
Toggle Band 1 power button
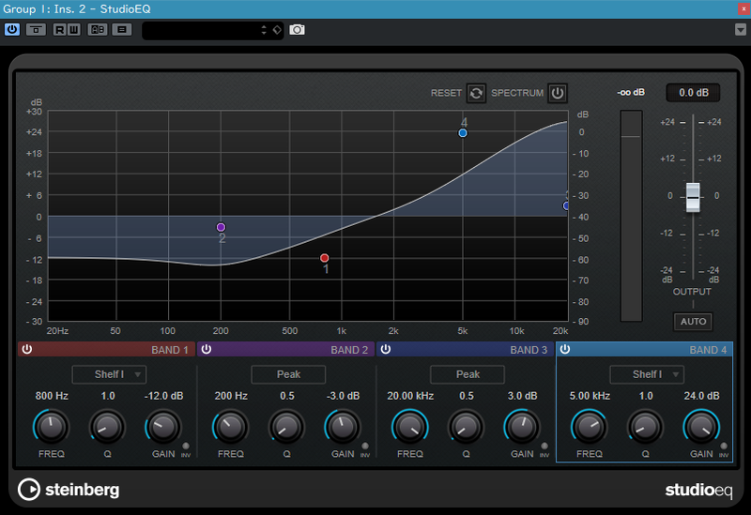(27, 349)
